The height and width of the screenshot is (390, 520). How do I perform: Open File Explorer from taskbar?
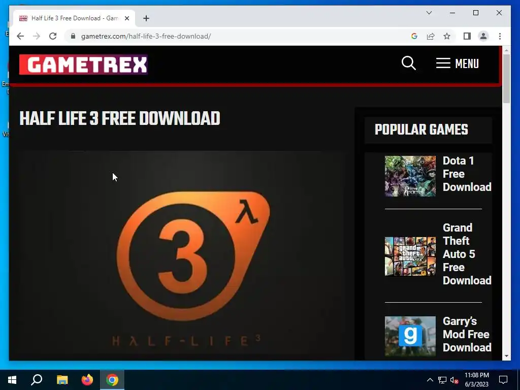pos(62,380)
